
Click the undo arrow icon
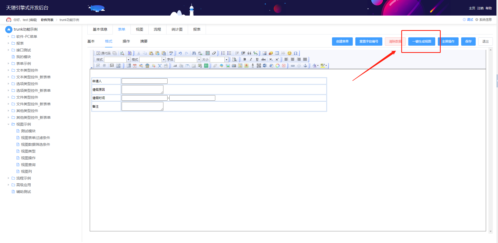[x=180, y=53]
